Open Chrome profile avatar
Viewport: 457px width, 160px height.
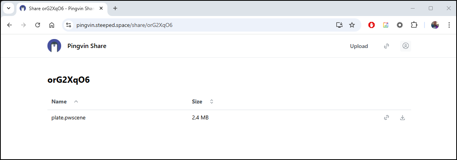(435, 25)
